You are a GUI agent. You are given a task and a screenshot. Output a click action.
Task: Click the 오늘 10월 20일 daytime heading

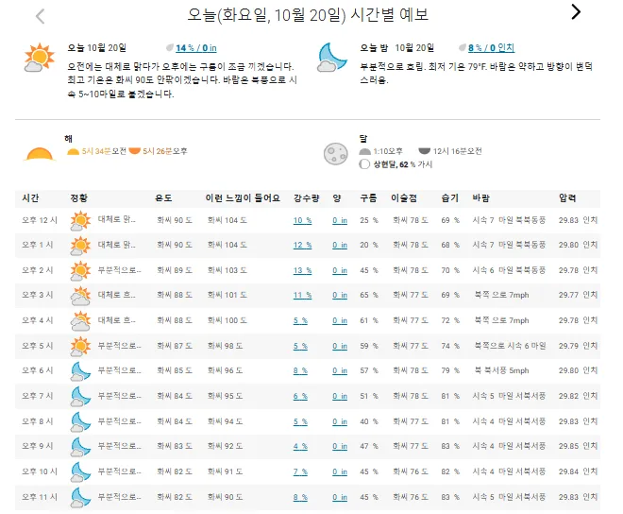pos(96,48)
